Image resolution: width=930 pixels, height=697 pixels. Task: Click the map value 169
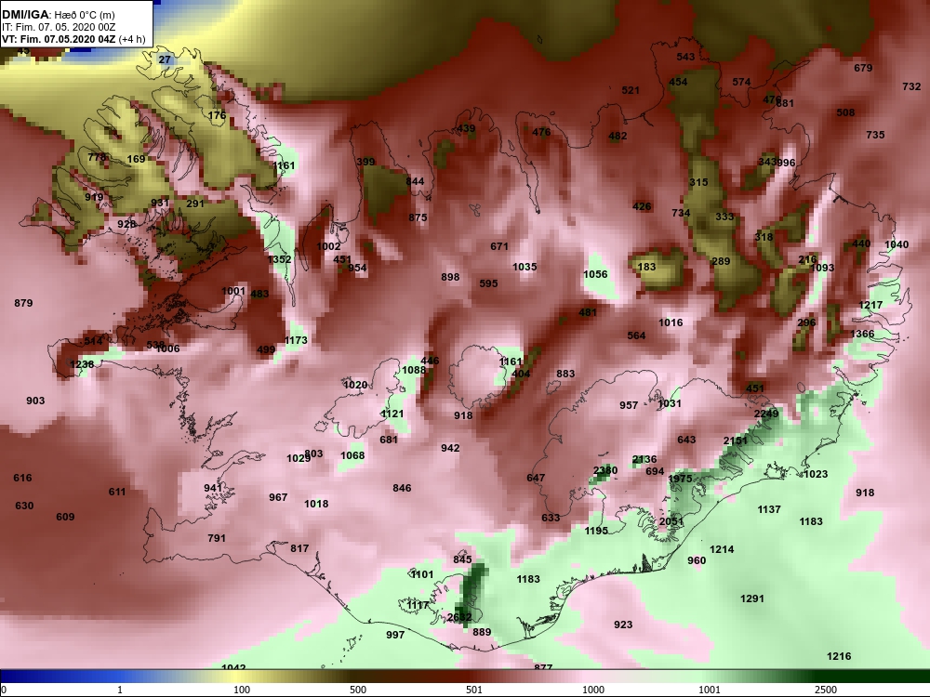pyautogui.click(x=136, y=159)
